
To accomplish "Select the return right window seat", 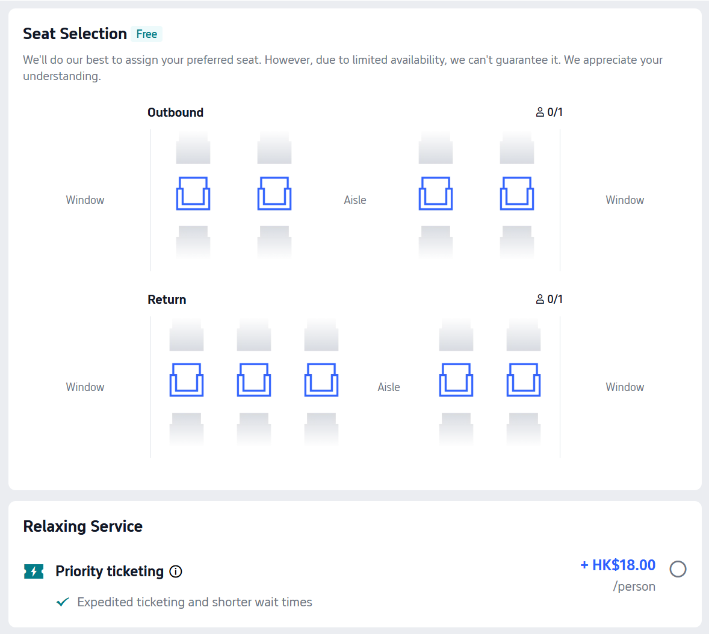I will click(x=524, y=380).
